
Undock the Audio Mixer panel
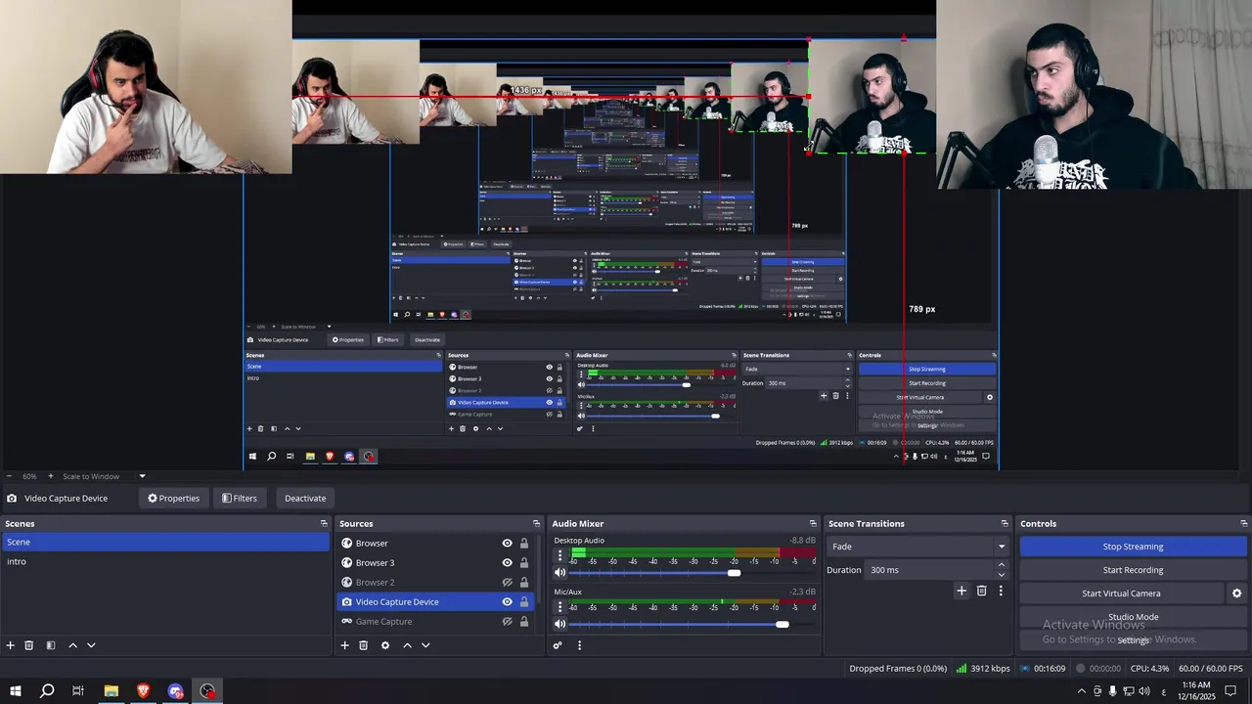pos(813,524)
